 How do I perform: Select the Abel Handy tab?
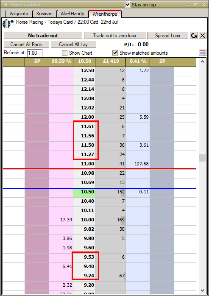(x=72, y=14)
